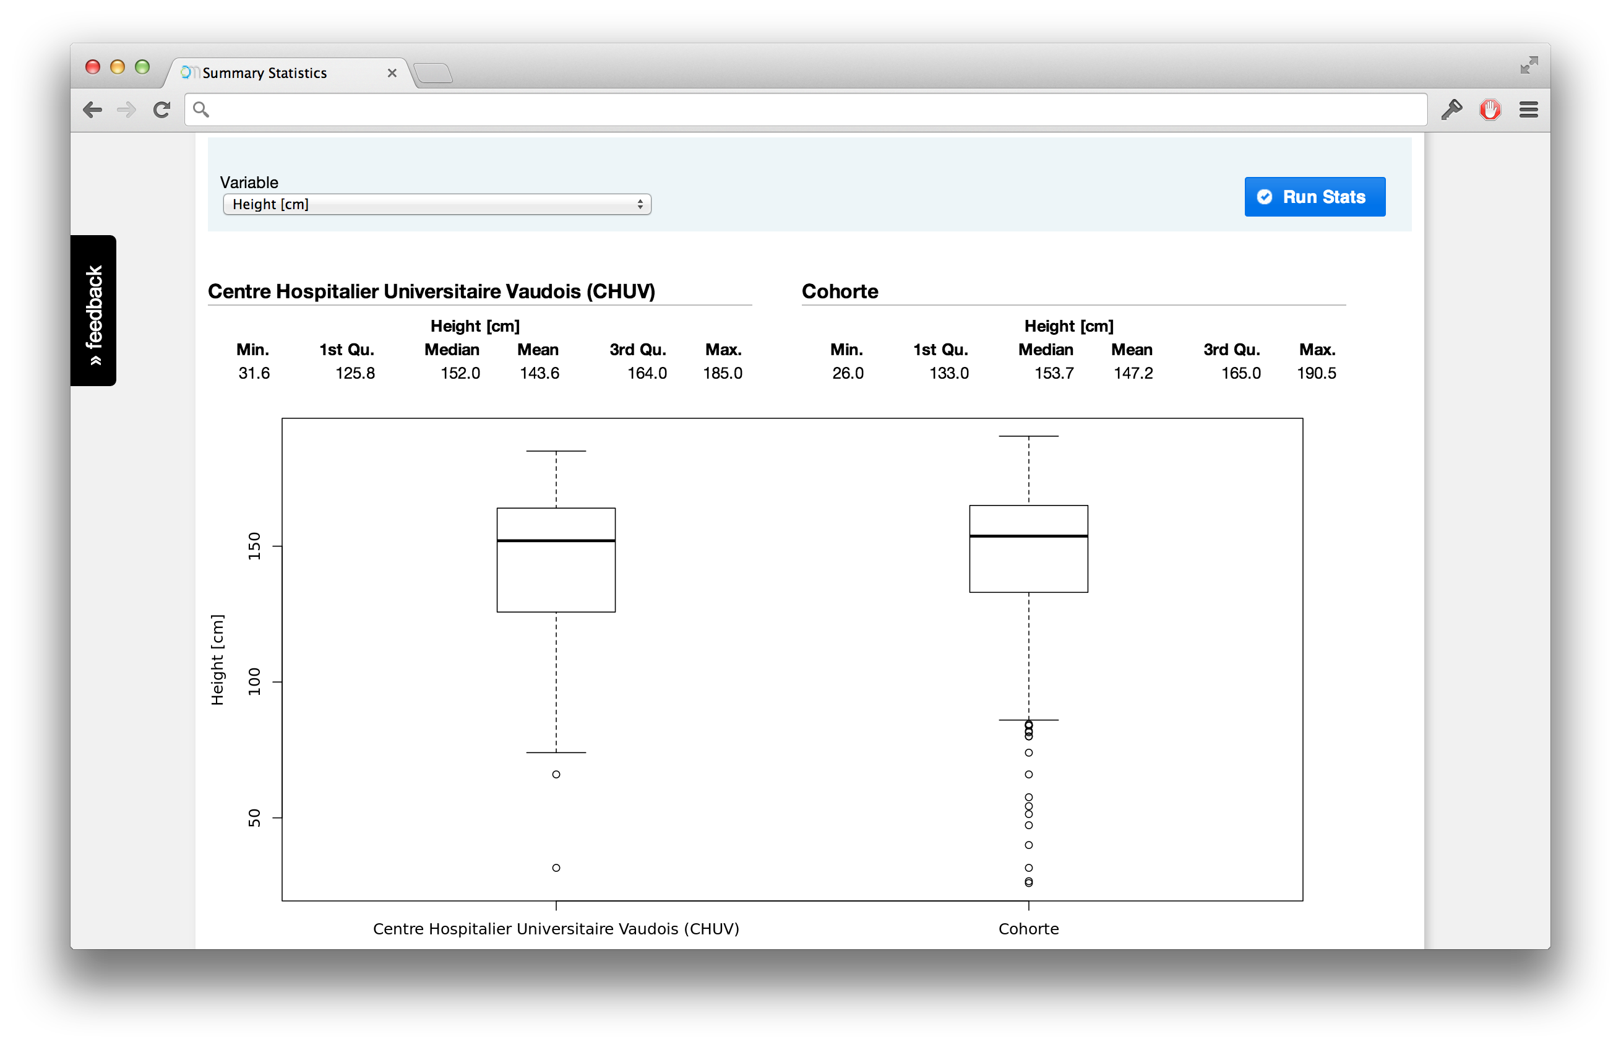
Task: Toggle fullscreen with the expand arrows icon
Action: point(1529,65)
